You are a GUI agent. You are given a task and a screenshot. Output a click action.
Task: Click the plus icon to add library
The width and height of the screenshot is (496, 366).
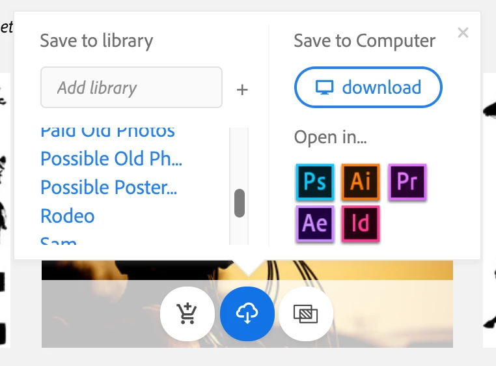pyautogui.click(x=242, y=90)
